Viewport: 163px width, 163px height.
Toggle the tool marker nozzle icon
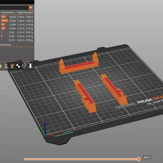coord(30,66)
